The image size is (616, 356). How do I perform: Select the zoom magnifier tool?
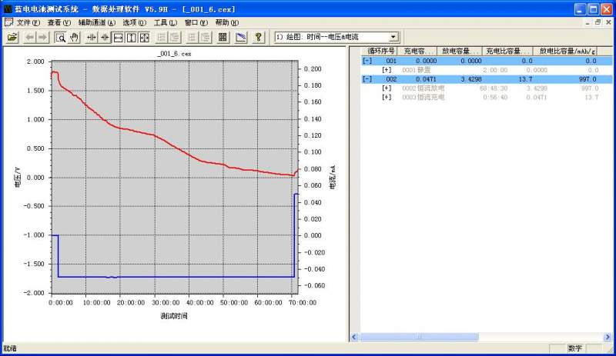[x=61, y=37]
